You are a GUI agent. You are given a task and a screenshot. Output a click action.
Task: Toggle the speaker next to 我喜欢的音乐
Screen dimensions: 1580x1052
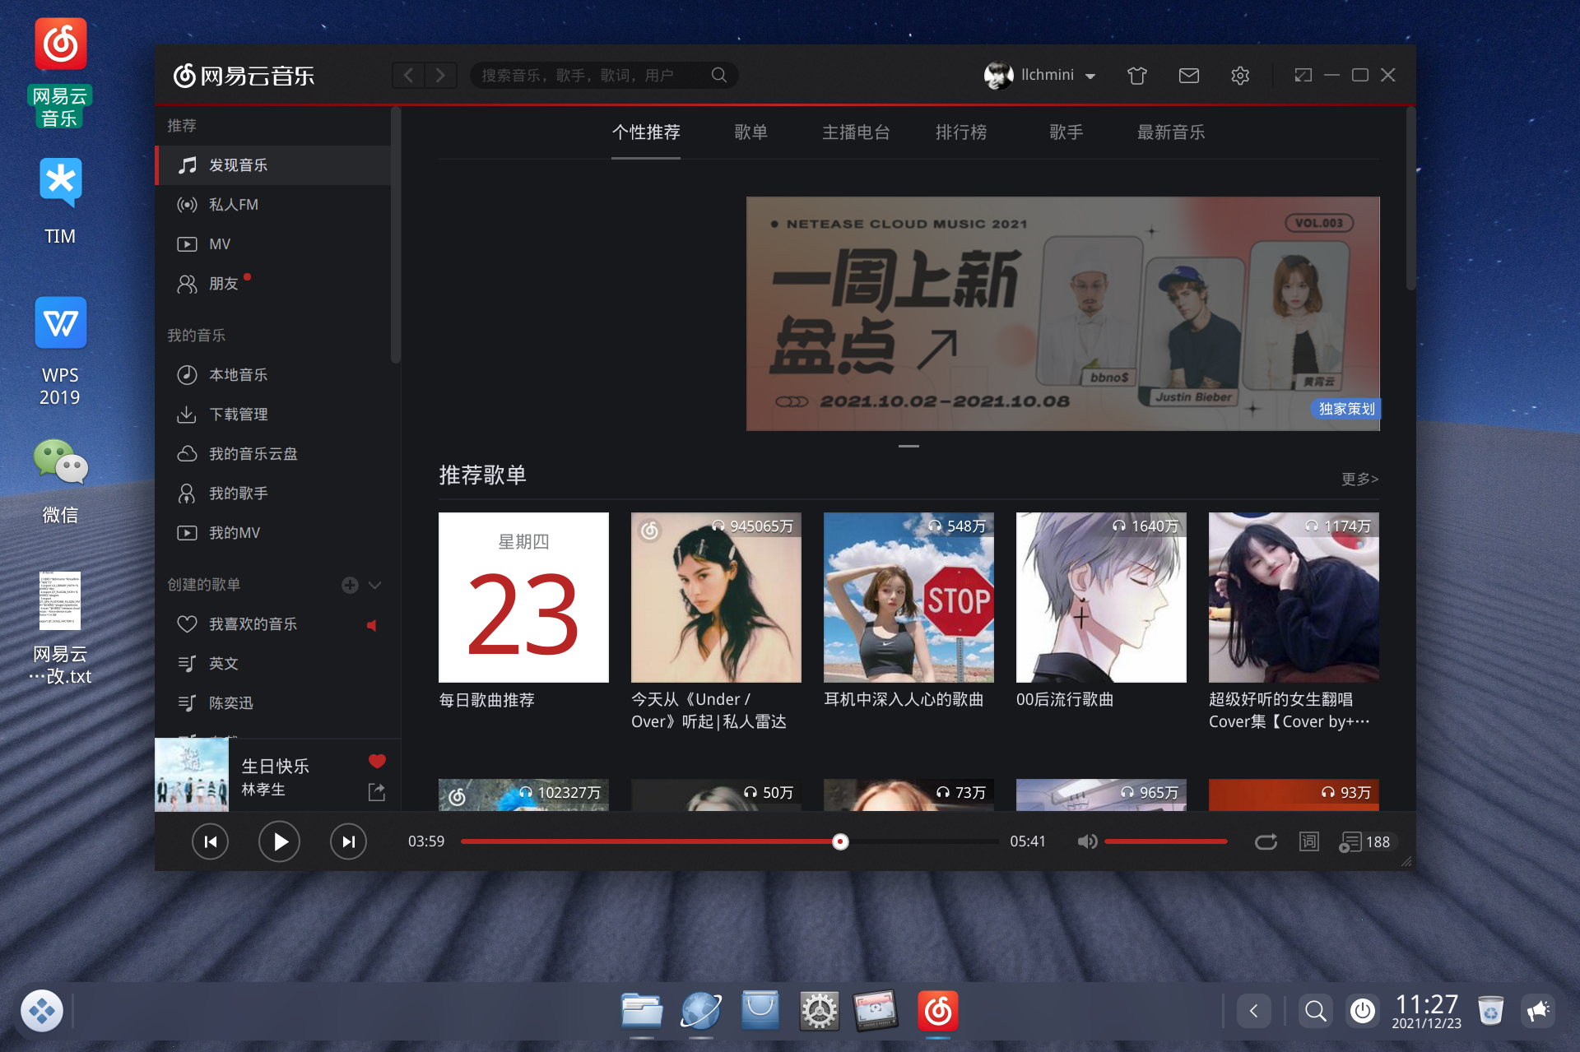pos(372,625)
